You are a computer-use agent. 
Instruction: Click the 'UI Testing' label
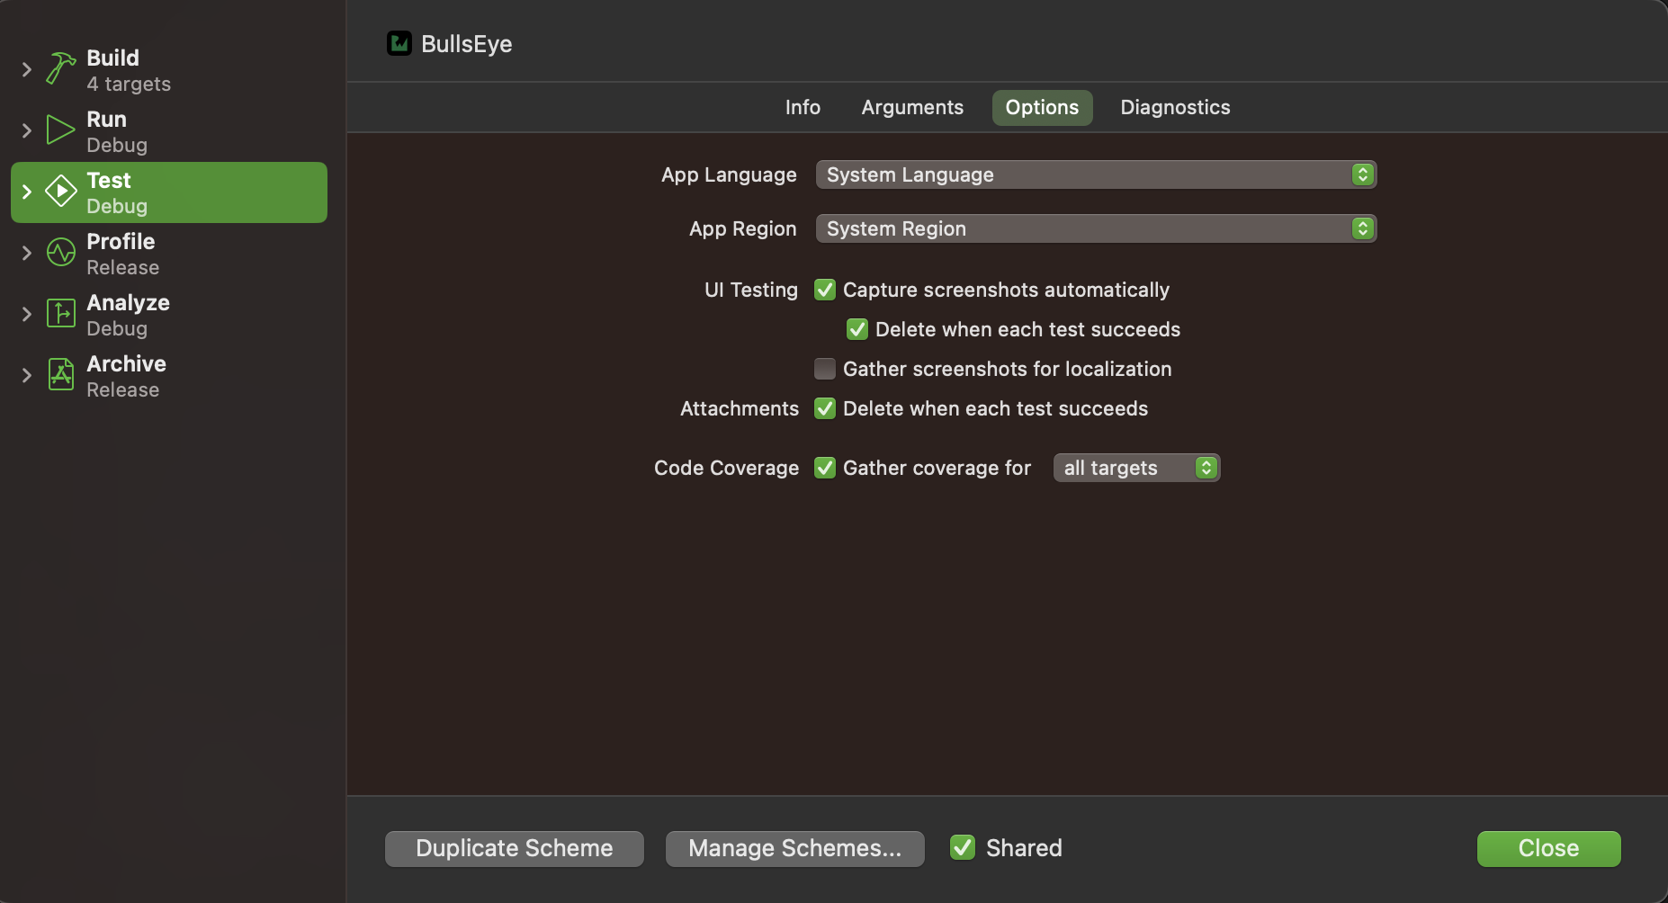[751, 290]
